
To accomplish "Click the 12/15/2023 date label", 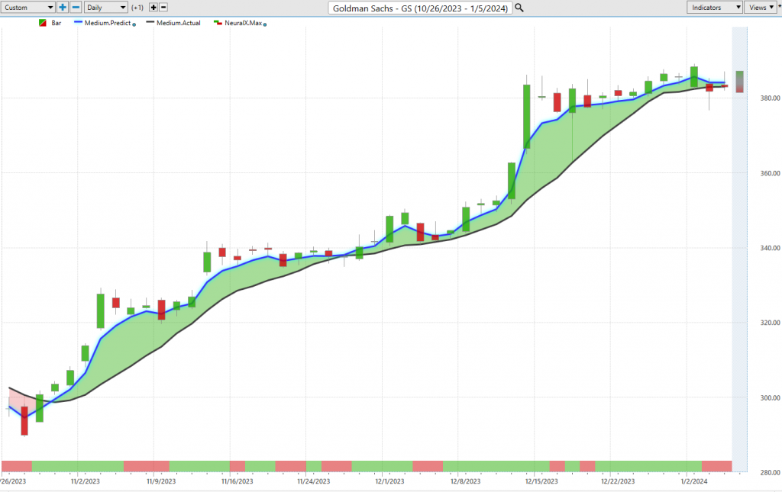I will pos(541,481).
